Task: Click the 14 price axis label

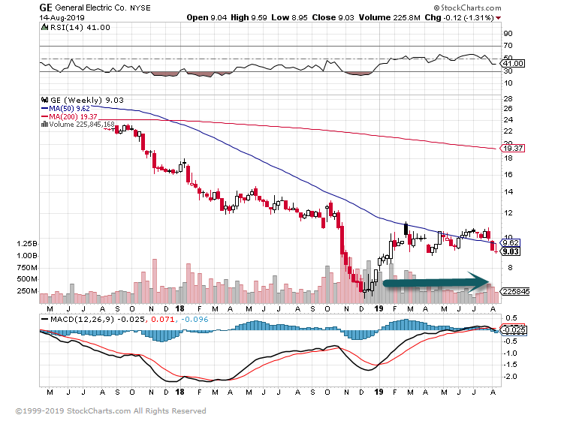Action: (x=508, y=191)
